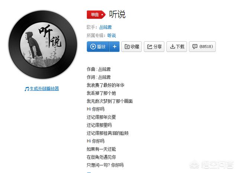This screenshot has height=173, width=238.
Task: Click the red 单曲 tag
Action: pyautogui.click(x=96, y=15)
